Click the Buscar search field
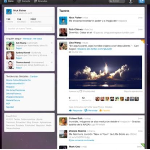150x150 pixels. (x=117, y=1)
